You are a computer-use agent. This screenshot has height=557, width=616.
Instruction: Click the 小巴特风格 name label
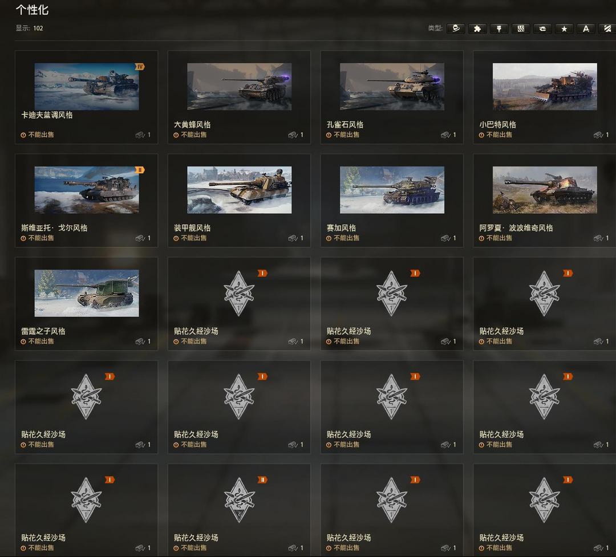click(x=498, y=124)
